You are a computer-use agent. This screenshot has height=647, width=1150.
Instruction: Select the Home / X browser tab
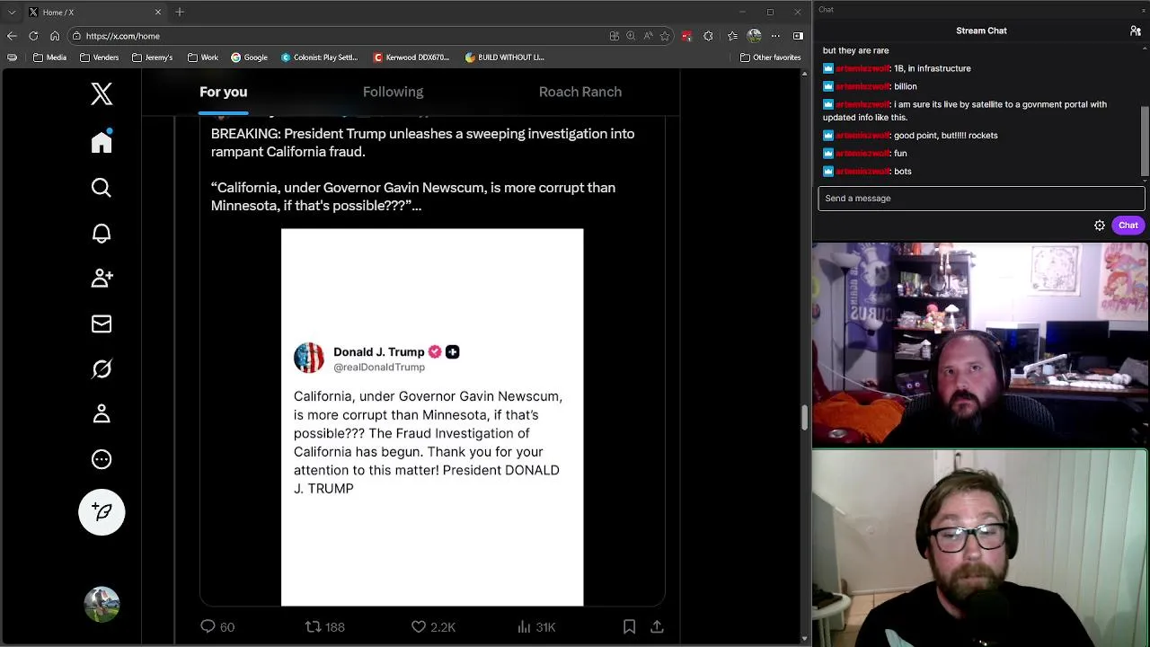tap(94, 12)
